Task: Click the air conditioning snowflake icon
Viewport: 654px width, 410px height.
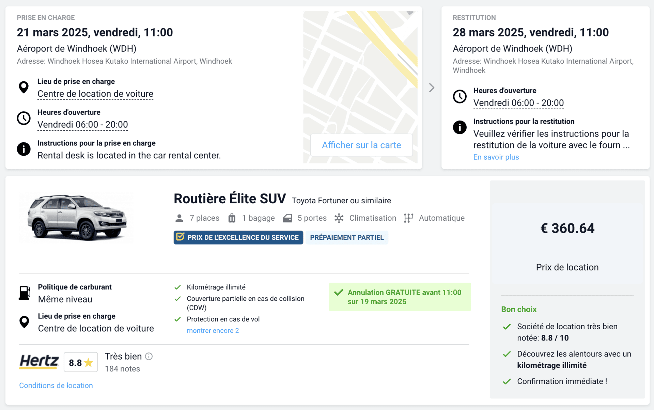Action: (339, 218)
